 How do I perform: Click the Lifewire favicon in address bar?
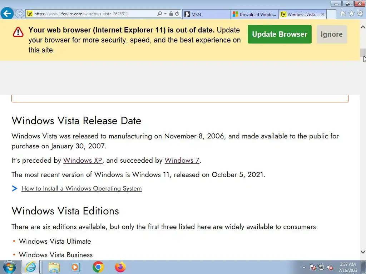coord(30,14)
